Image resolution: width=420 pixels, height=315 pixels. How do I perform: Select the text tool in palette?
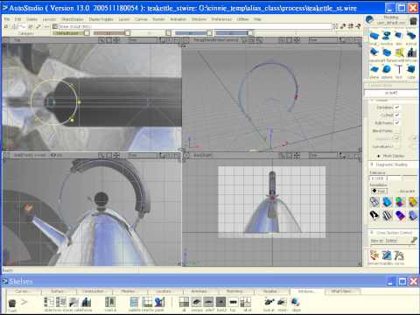[x=399, y=69]
